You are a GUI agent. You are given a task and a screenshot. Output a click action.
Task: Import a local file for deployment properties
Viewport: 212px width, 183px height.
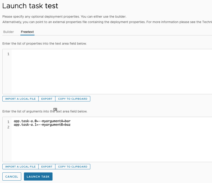tap(20, 99)
